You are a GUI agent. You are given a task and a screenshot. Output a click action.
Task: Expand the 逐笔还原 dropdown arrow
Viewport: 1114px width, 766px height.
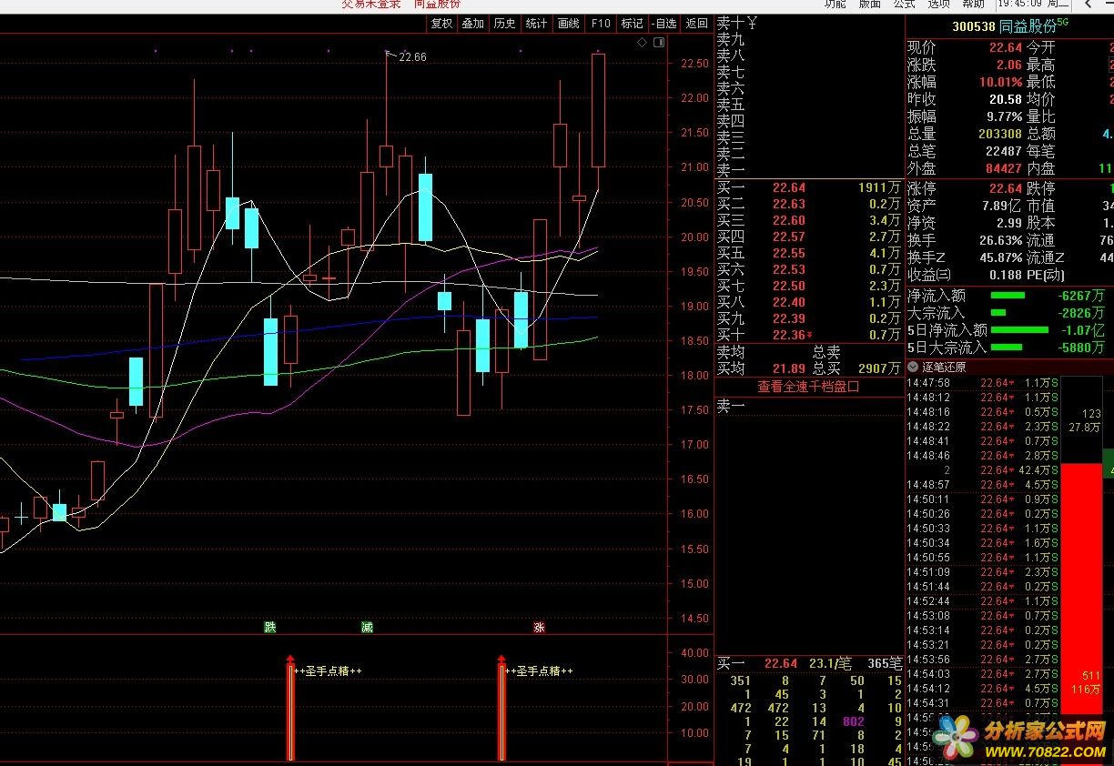pos(914,368)
